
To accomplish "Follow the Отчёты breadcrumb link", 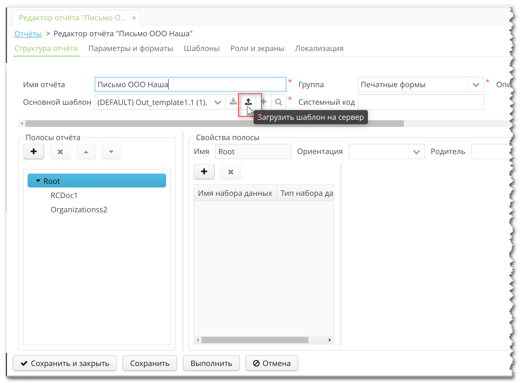I will (x=28, y=33).
